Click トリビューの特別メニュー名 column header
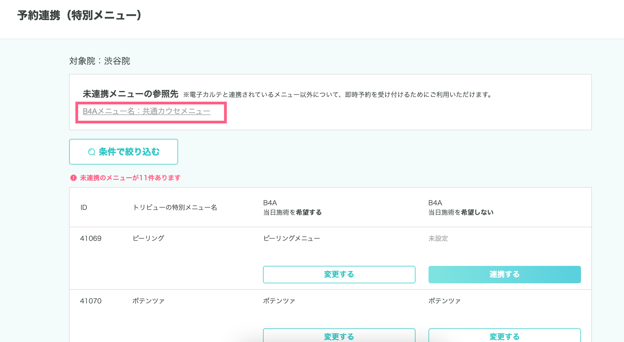Image resolution: width=624 pixels, height=342 pixels. point(175,207)
